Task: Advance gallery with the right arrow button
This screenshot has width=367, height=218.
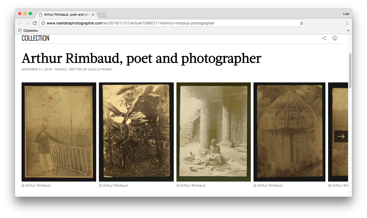Action: click(341, 136)
